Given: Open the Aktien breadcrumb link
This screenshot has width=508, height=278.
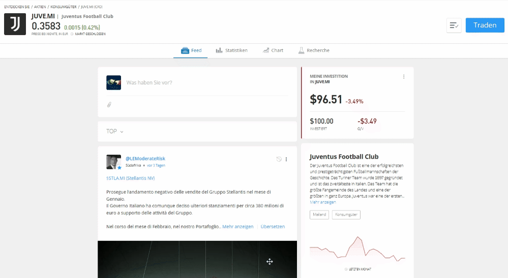Looking at the screenshot, I should click(x=40, y=7).
